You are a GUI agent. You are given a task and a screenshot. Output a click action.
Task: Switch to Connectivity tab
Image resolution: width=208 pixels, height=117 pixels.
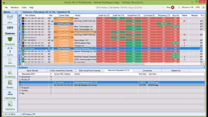tap(147, 71)
